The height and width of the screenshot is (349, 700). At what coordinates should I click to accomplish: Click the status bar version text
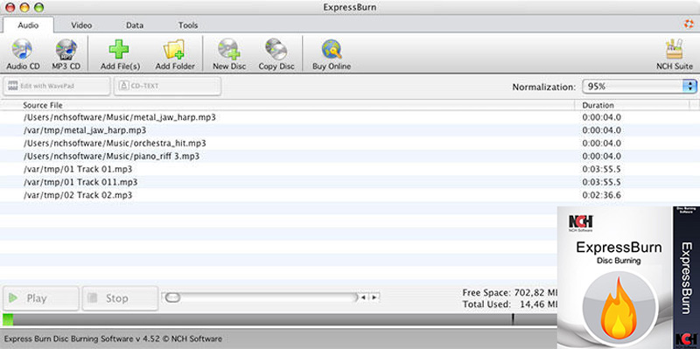(113, 339)
